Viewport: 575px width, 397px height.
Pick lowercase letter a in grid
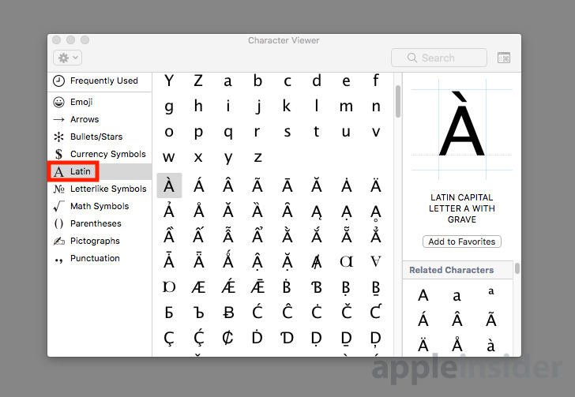[x=227, y=81]
